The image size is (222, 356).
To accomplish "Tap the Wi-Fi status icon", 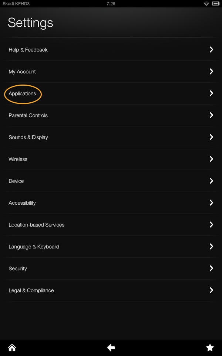I will point(206,4).
